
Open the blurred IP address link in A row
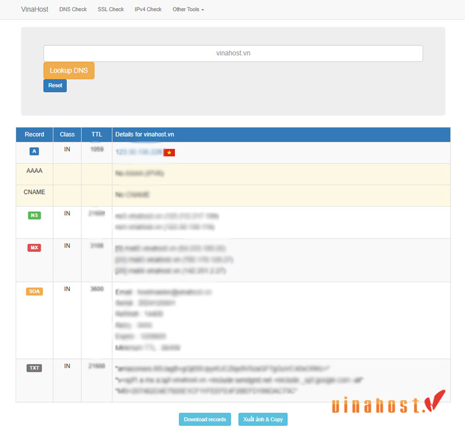point(139,152)
